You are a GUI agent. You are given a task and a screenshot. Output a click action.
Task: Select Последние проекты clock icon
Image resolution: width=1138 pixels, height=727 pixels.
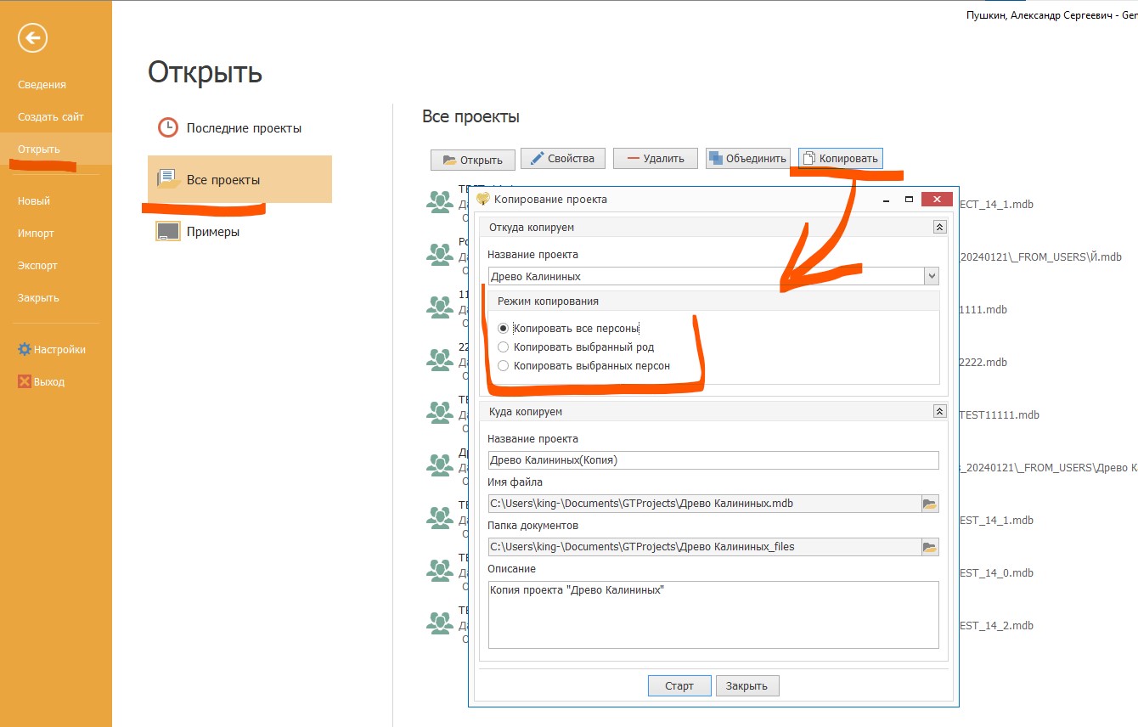coord(168,128)
